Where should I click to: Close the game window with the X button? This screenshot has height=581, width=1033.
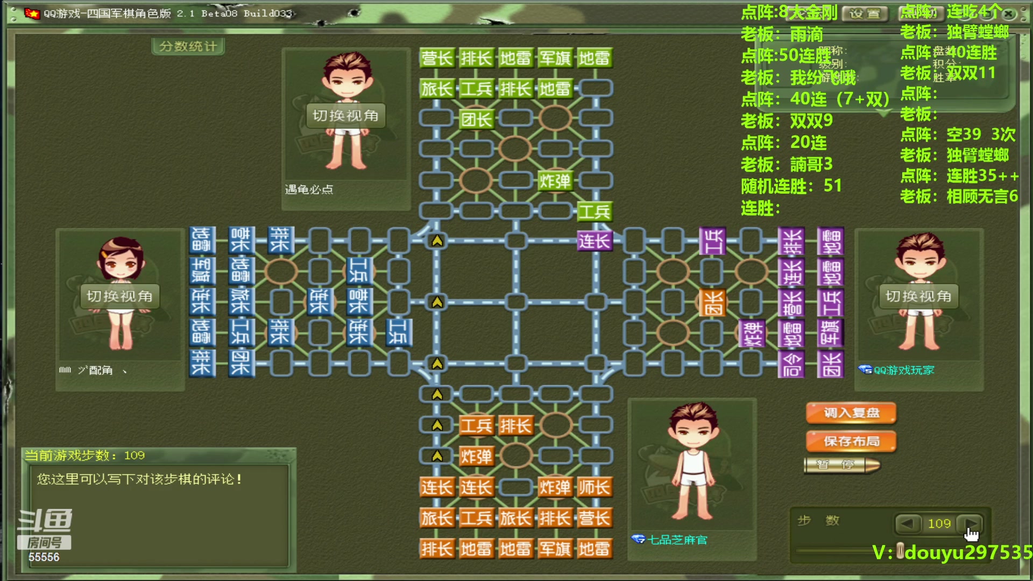click(x=1009, y=13)
